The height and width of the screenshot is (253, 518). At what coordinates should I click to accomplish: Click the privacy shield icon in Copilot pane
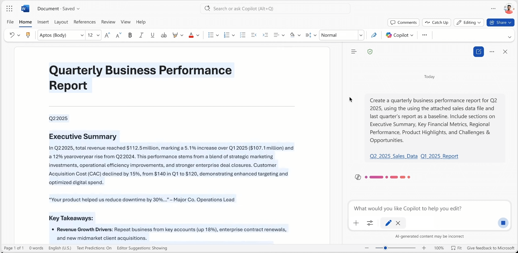pyautogui.click(x=370, y=52)
